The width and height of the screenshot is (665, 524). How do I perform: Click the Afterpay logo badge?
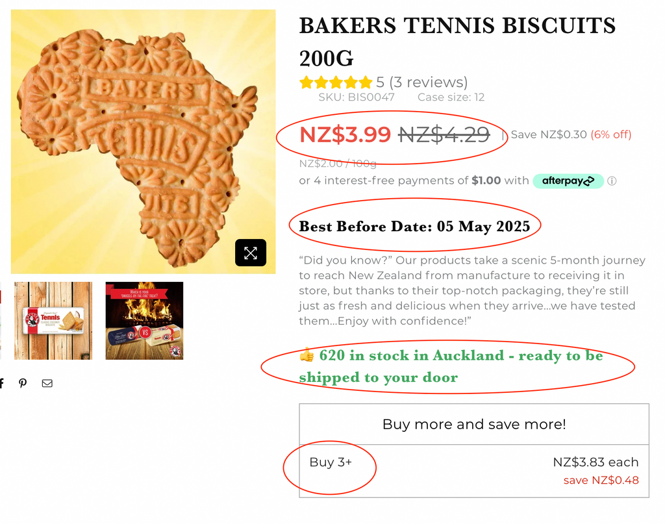point(568,181)
